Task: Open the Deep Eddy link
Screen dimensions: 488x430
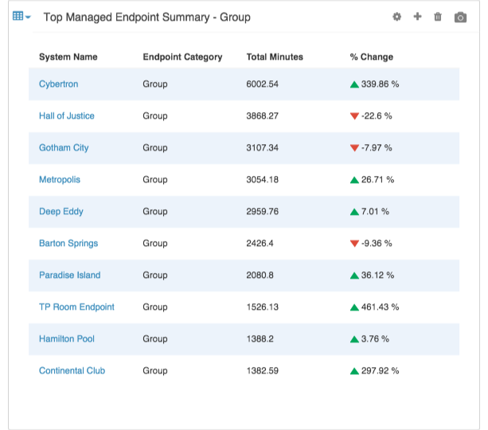Action: pyautogui.click(x=61, y=212)
